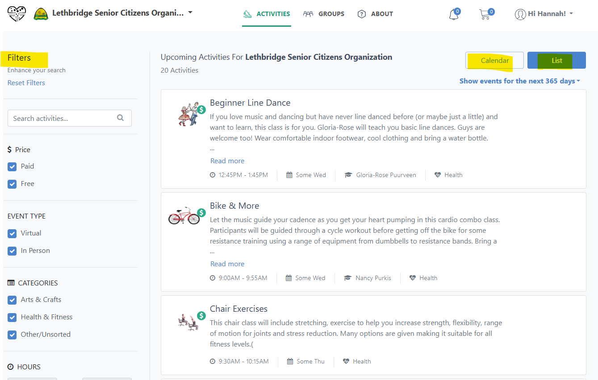
Task: Click the notification bell icon
Action: 453,14
